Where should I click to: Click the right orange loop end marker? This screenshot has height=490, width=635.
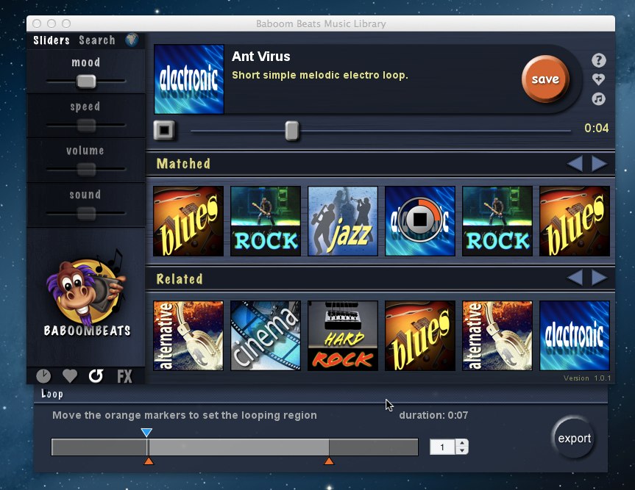(329, 461)
